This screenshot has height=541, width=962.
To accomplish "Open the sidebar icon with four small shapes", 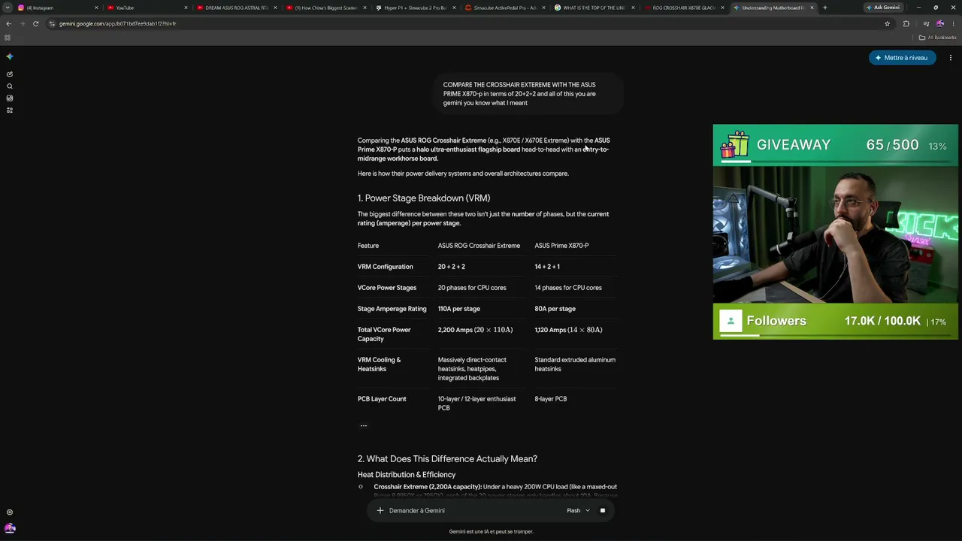I will [x=10, y=110].
